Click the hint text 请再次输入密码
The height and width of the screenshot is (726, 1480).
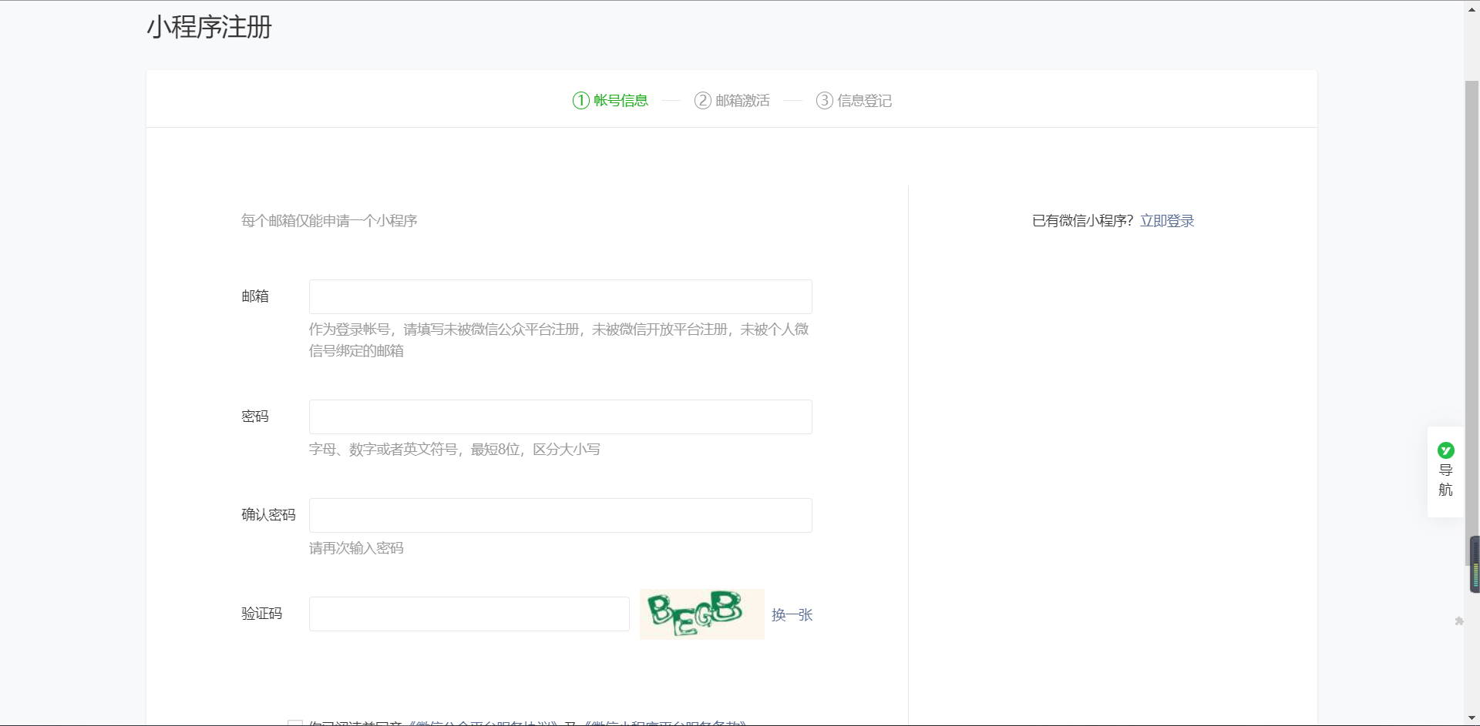356,548
